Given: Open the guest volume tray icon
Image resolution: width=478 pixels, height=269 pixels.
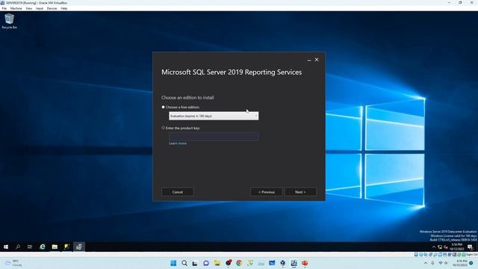Looking at the screenshot, I should tap(446, 247).
